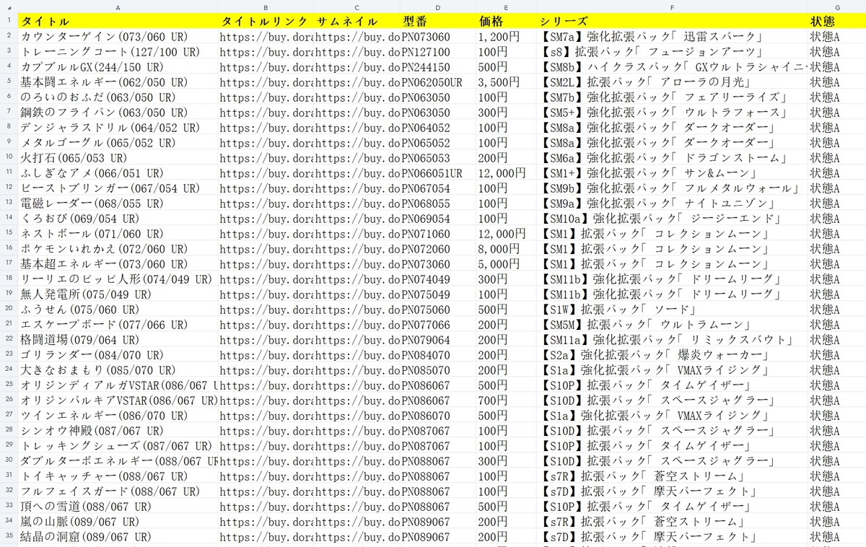Image resolution: width=866 pixels, height=547 pixels.
Task: Select cell ゴリランダー(084/070 UR)
Action: 118,354
